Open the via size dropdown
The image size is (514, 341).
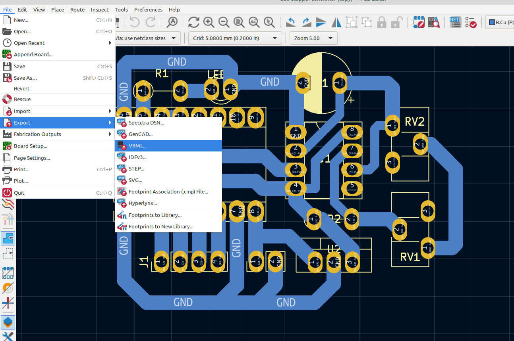(x=148, y=38)
